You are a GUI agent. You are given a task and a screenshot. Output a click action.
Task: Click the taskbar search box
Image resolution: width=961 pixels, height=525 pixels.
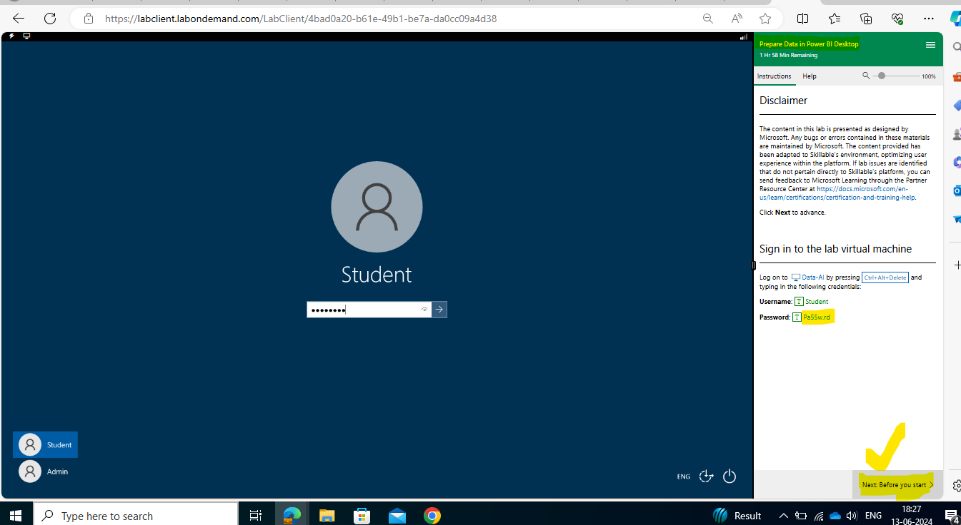click(136, 515)
